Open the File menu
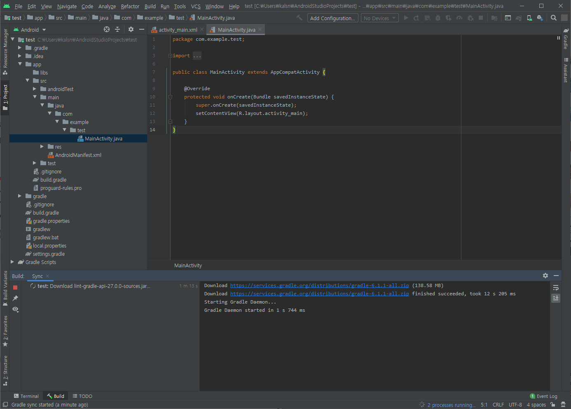571x409 pixels. [x=19, y=6]
